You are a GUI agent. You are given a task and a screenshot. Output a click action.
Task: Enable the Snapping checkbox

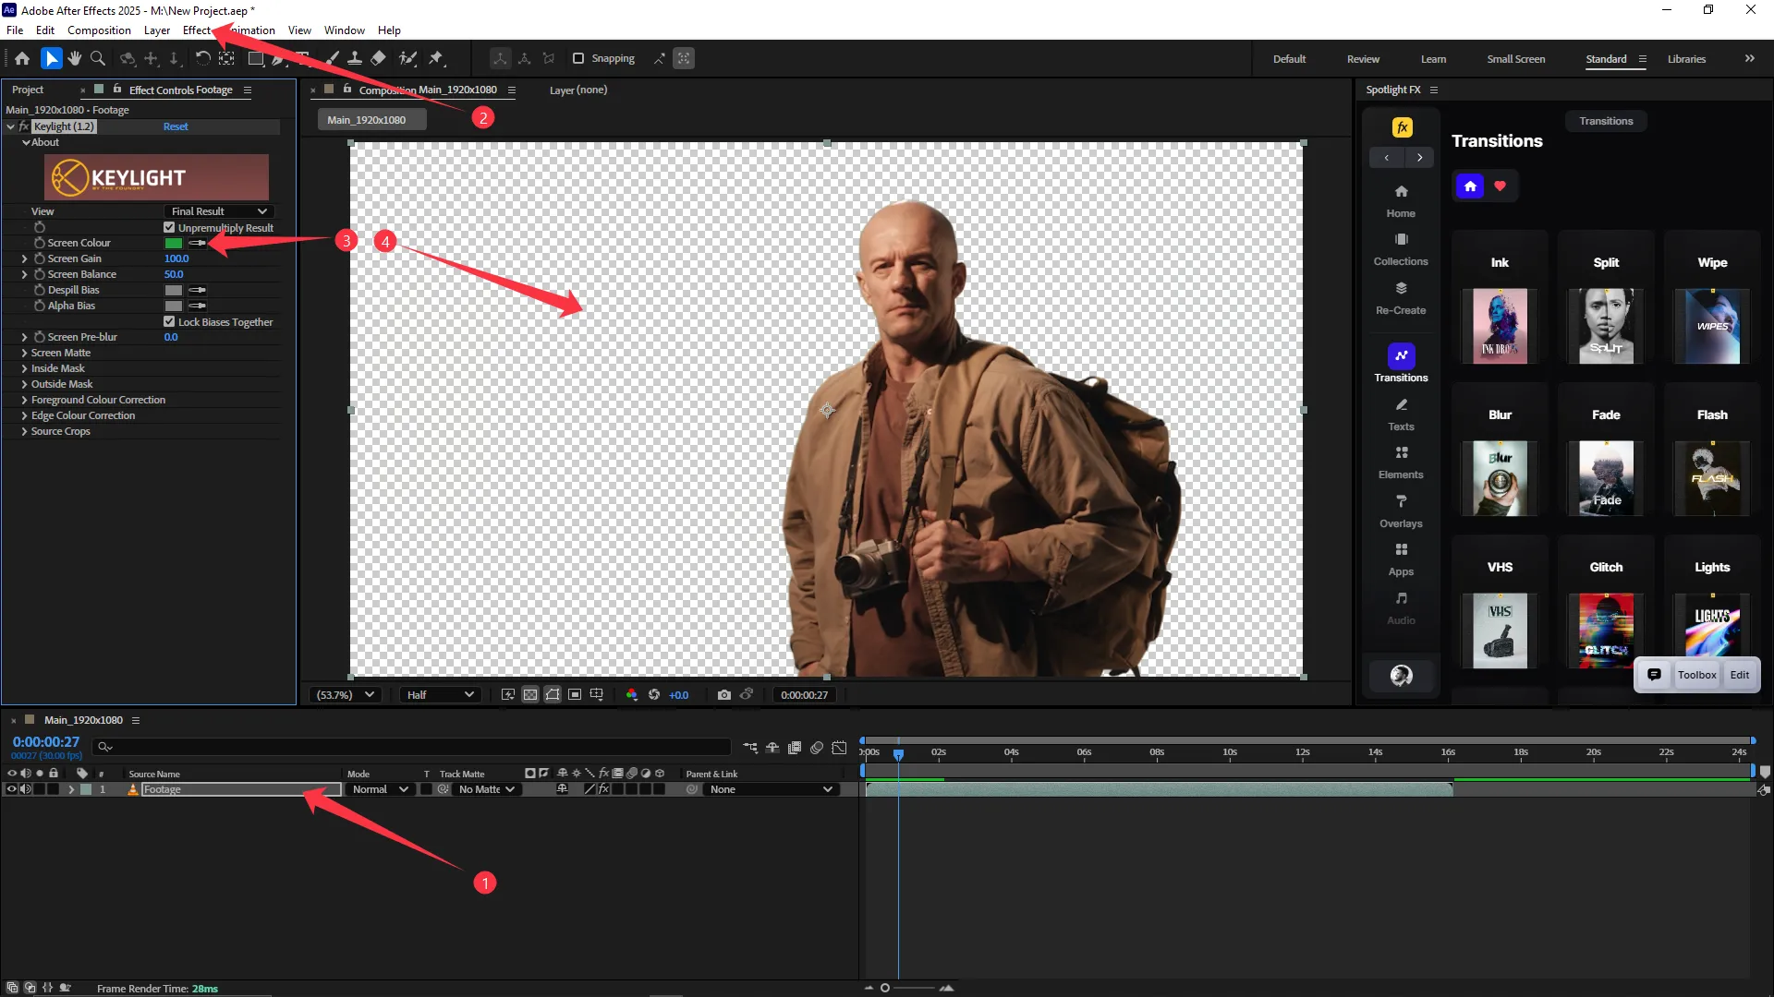tap(578, 58)
